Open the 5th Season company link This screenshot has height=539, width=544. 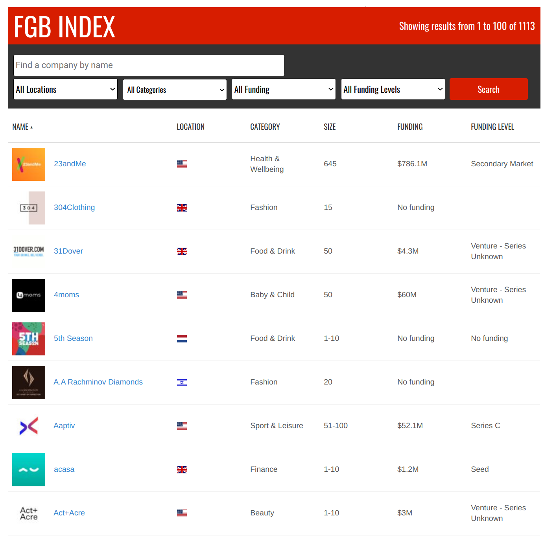click(73, 338)
